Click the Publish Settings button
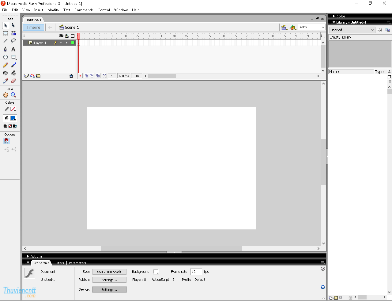Image resolution: width=392 pixels, height=301 pixels. [x=109, y=280]
